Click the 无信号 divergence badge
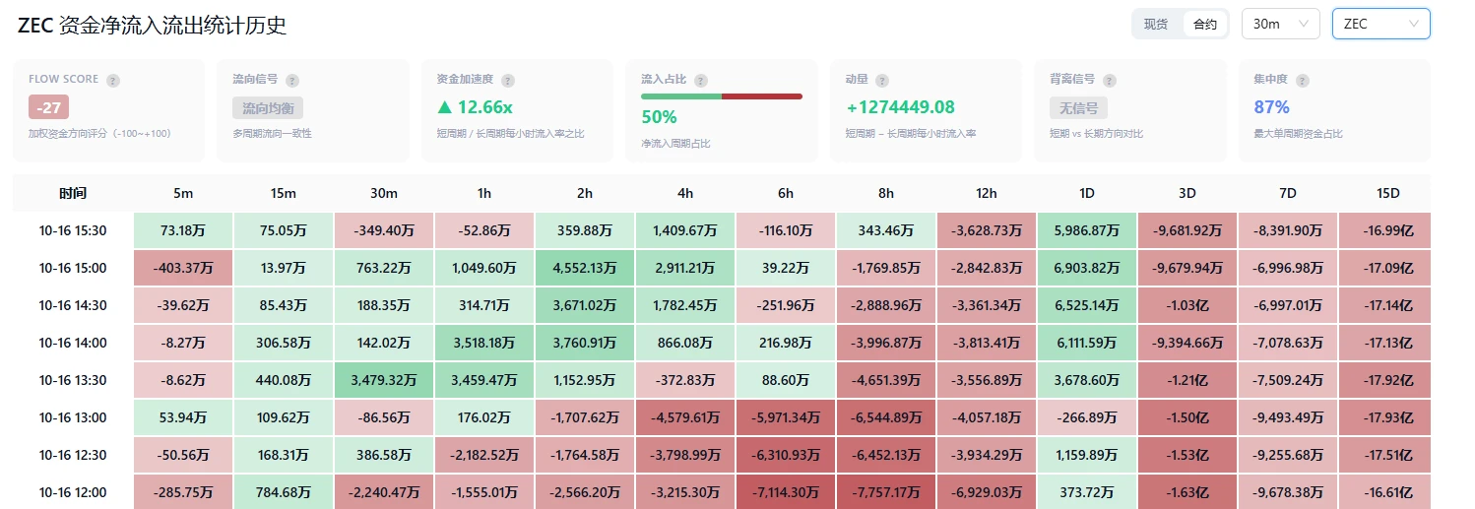Screen dimensions: 1475x509 click(x=1079, y=107)
